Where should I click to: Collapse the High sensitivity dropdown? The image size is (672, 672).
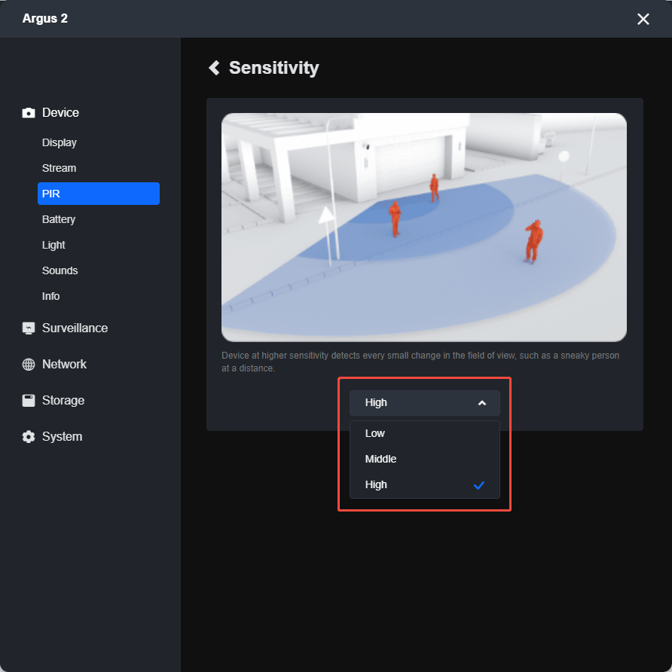click(424, 403)
